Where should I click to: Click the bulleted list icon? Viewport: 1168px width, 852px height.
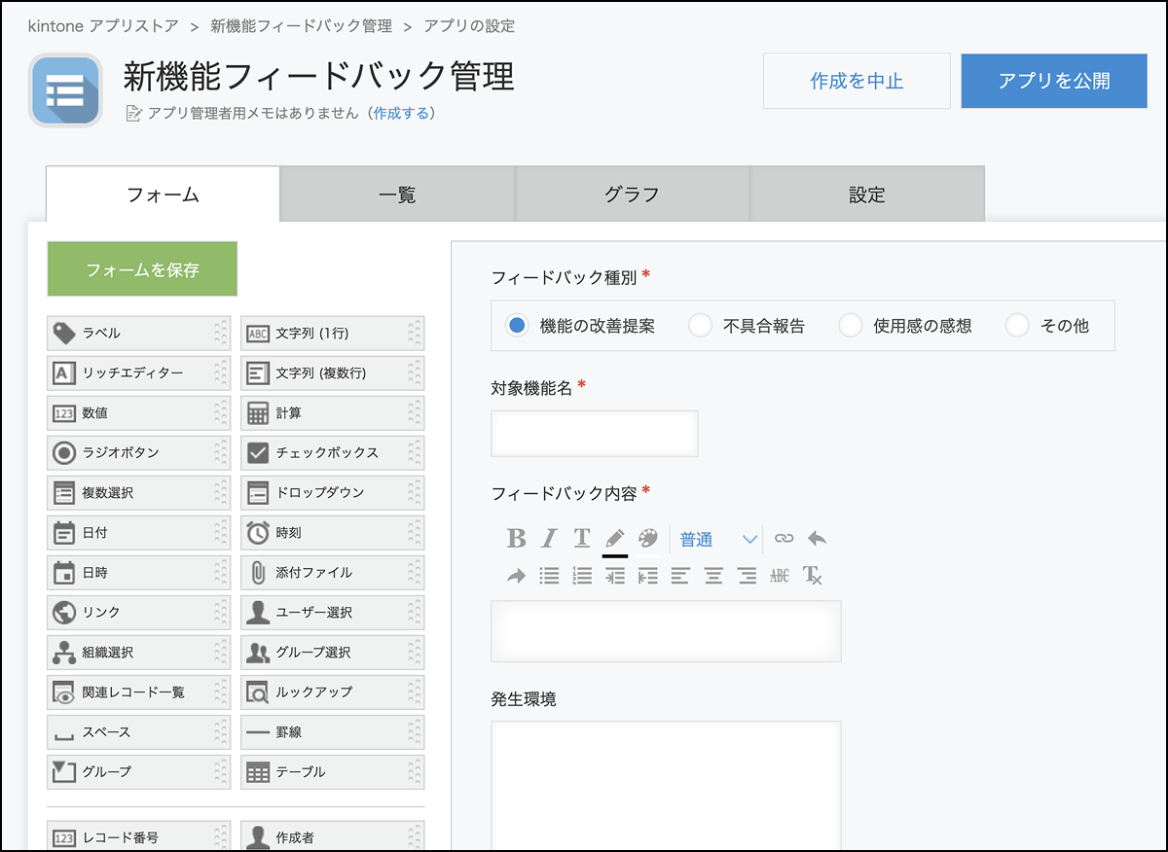point(549,576)
